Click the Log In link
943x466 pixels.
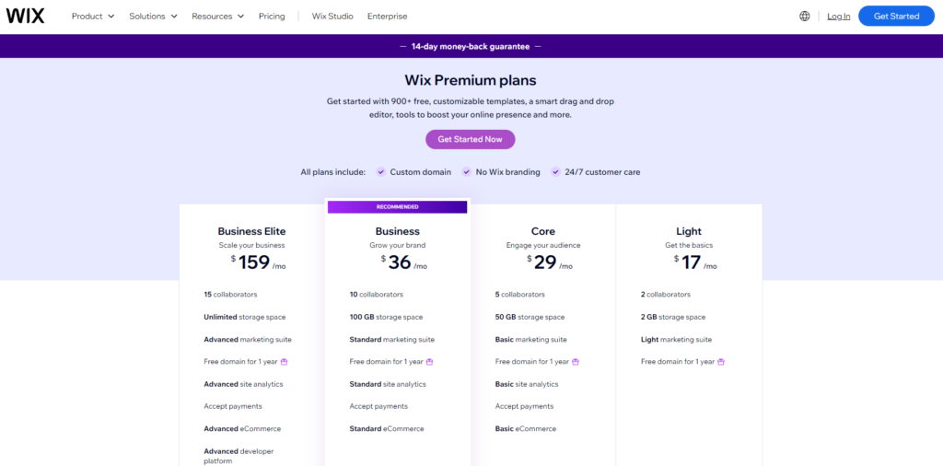[838, 17]
